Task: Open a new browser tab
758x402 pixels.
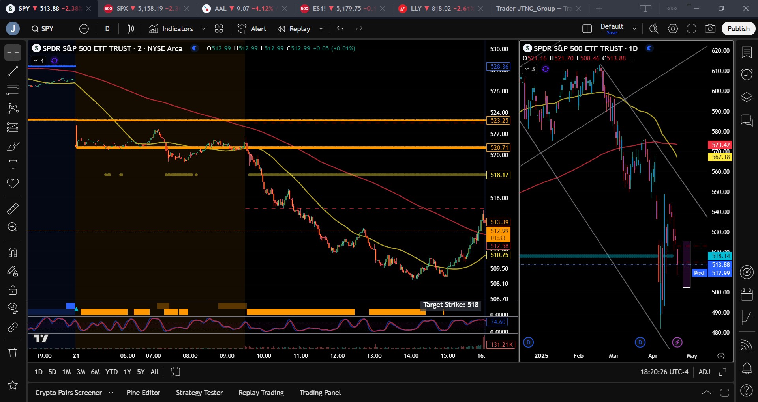Action: pos(599,9)
